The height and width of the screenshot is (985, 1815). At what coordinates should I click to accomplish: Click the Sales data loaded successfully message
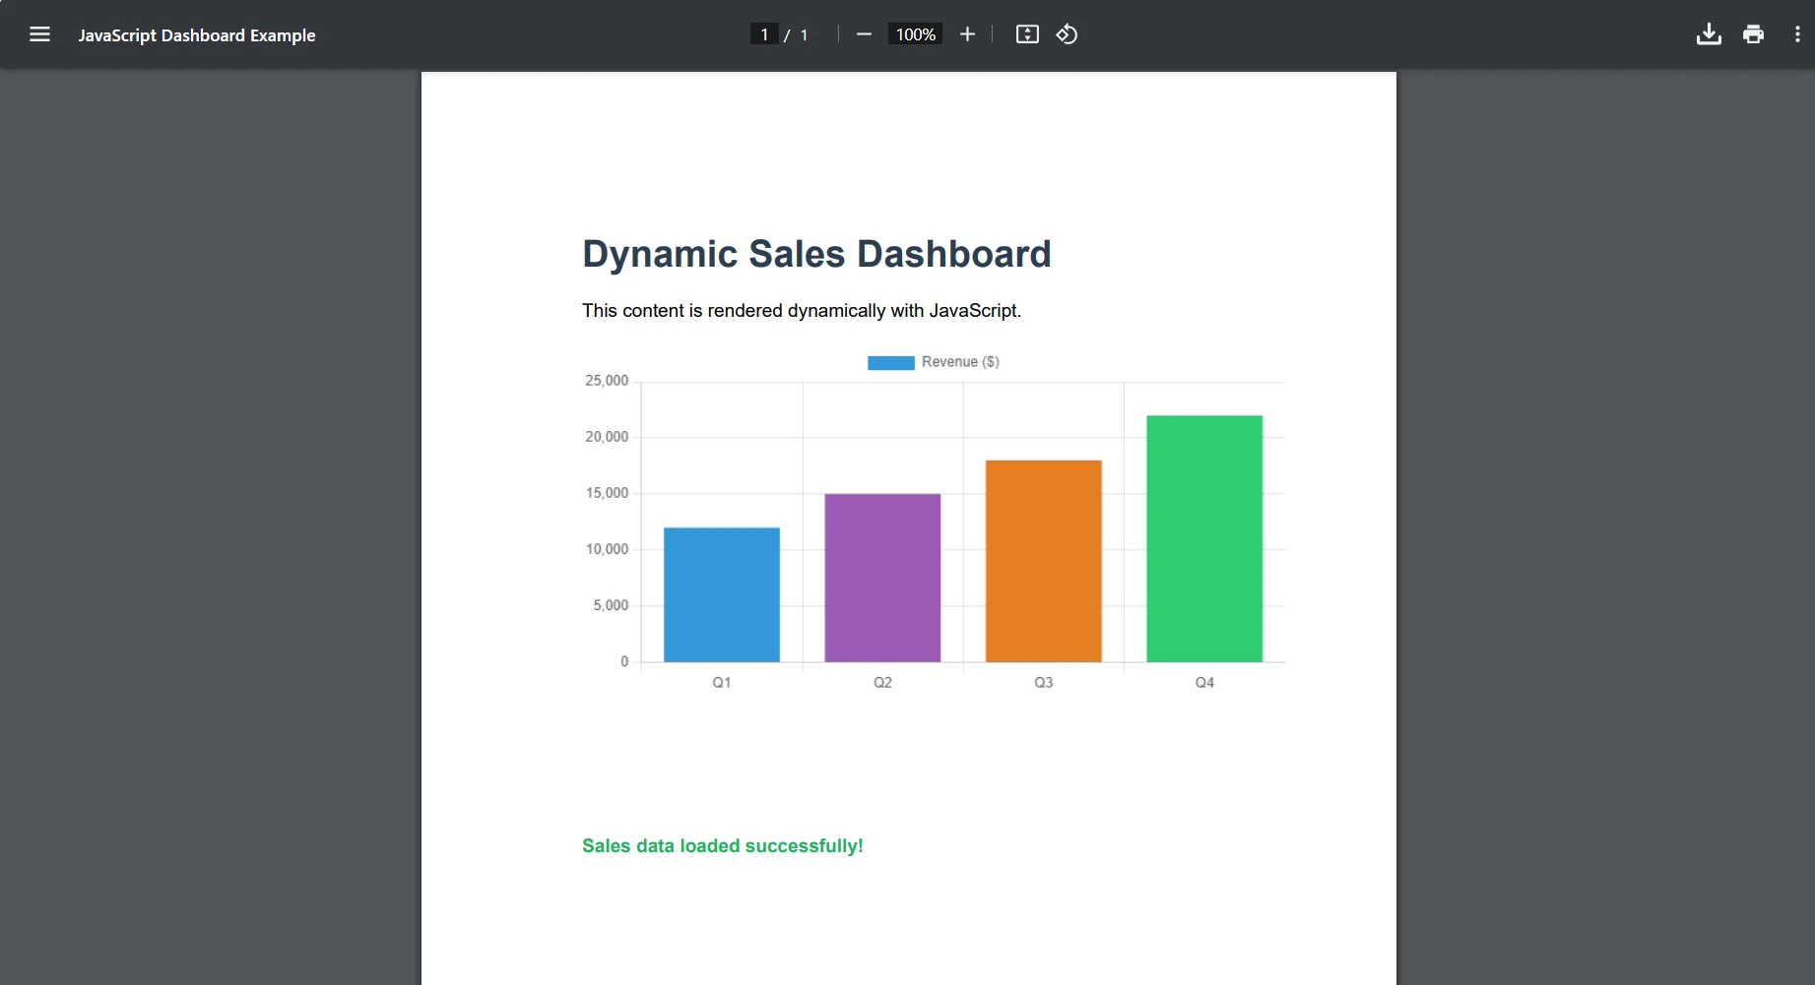click(x=722, y=846)
